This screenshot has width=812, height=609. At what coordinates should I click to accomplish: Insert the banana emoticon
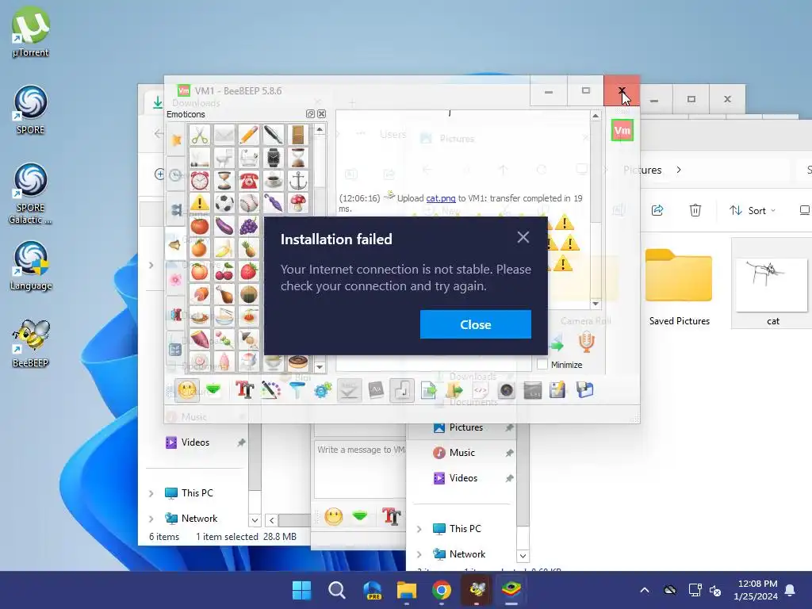[224, 248]
